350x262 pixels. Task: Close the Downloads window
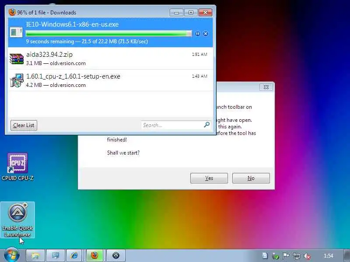205,13
